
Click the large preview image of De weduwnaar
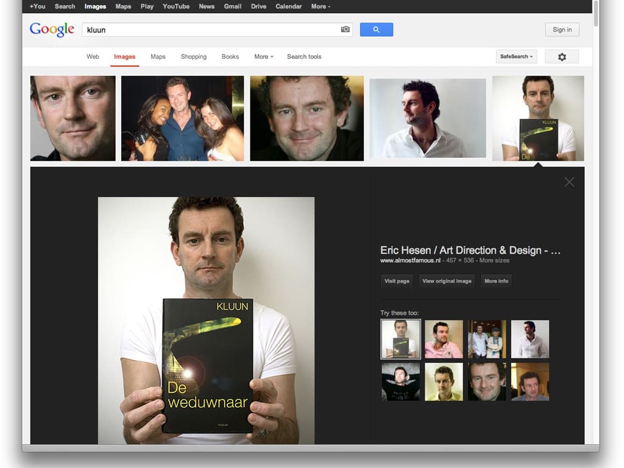coord(206,321)
